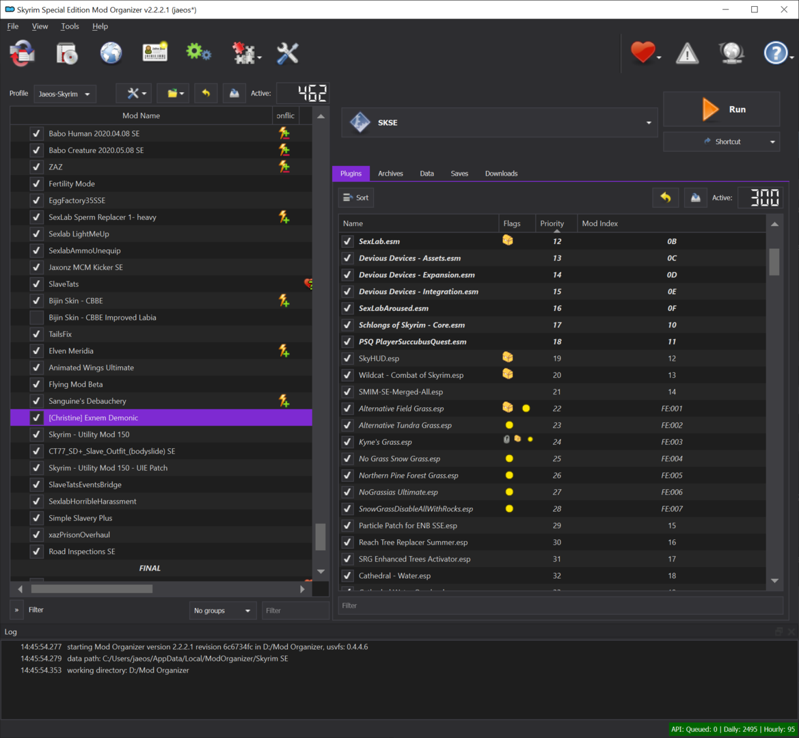Enable Bijin Skin - CBBE Improved Labia mod
The image size is (799, 738).
36,317
